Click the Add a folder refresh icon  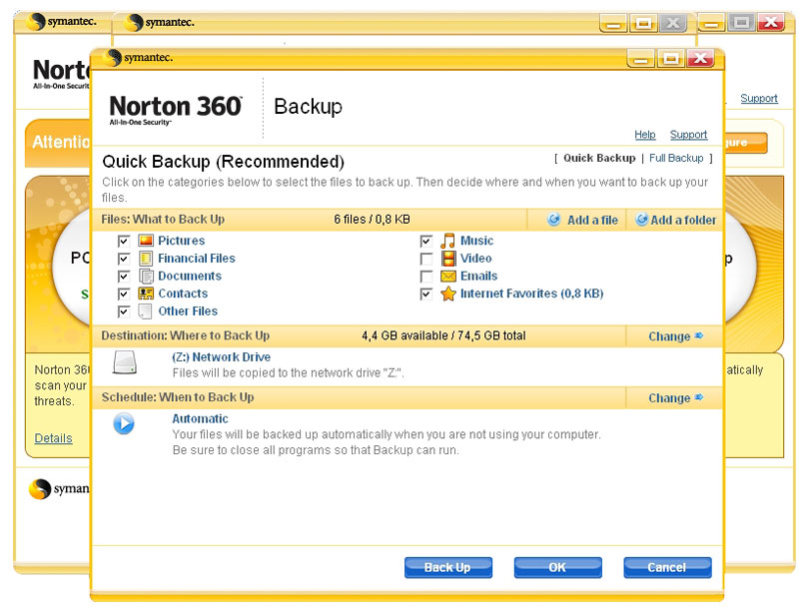pyautogui.click(x=641, y=220)
